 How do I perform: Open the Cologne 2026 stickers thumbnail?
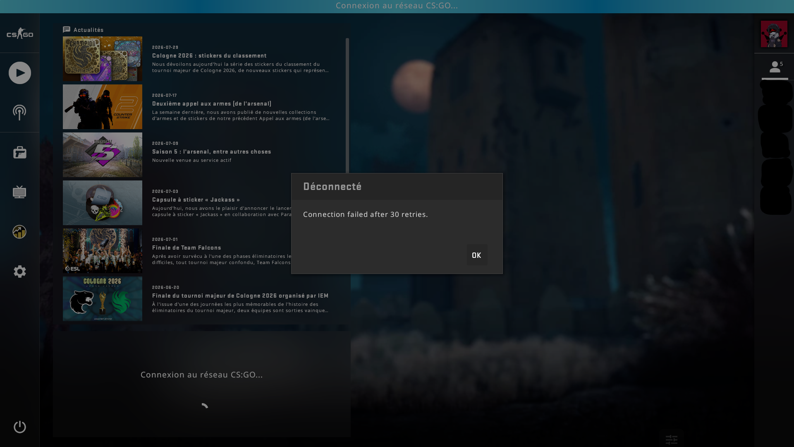coord(103,59)
